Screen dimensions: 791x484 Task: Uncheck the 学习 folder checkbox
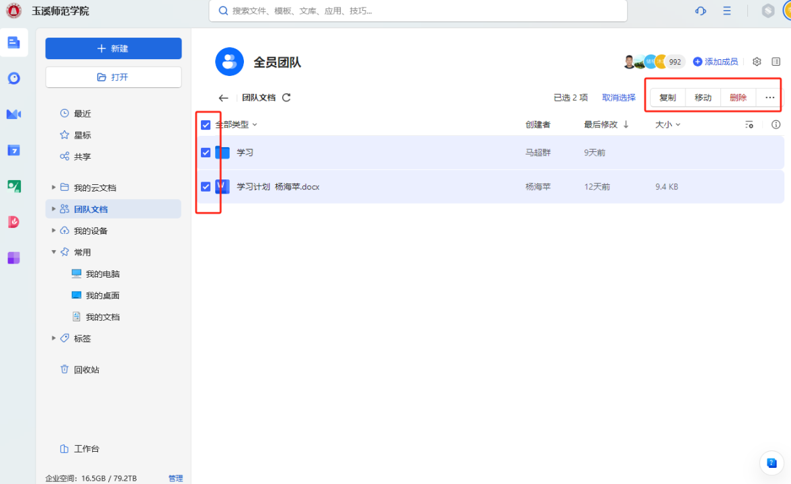point(206,153)
